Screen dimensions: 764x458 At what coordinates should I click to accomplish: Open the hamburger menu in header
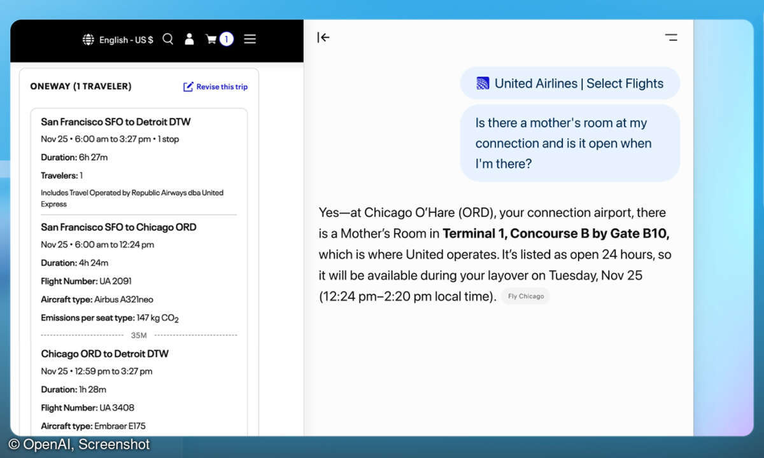pyautogui.click(x=250, y=39)
